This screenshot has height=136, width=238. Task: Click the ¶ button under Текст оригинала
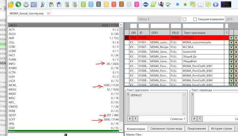[x=135, y=119]
